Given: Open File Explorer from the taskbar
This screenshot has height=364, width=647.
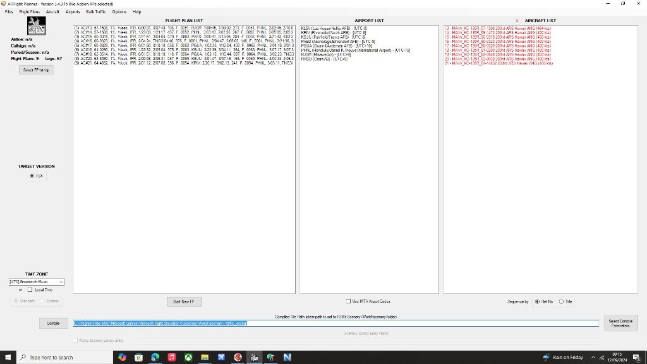Looking at the screenshot, I should [205, 358].
